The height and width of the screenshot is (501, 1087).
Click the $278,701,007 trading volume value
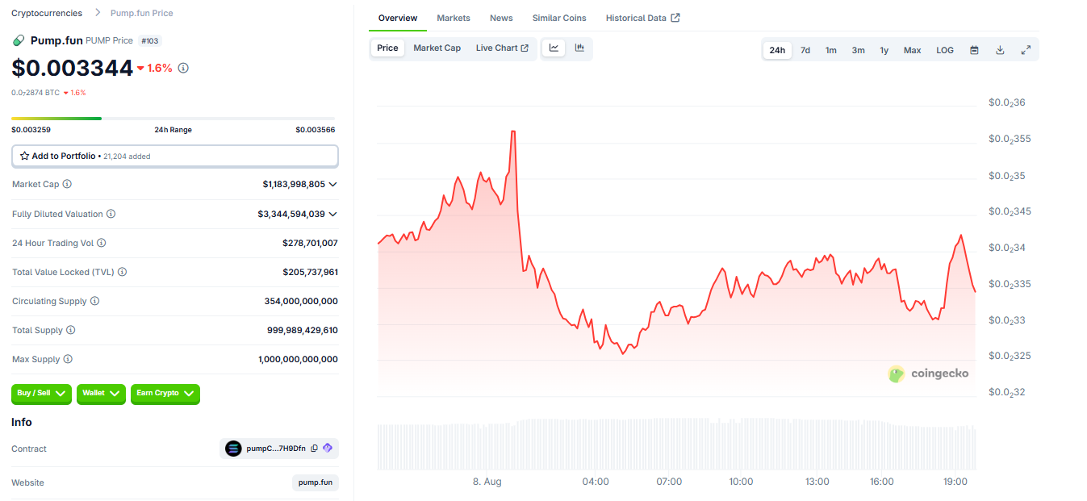pyautogui.click(x=310, y=243)
